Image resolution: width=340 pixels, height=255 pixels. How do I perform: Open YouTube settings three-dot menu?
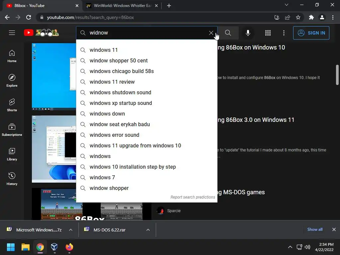[284, 33]
